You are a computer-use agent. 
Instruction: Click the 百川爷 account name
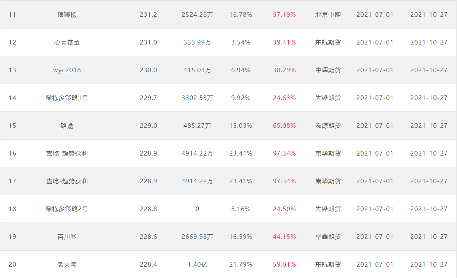[x=67, y=237]
